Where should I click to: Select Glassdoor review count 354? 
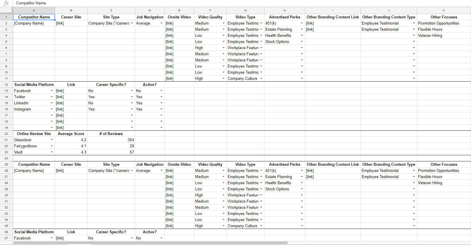coord(111,140)
